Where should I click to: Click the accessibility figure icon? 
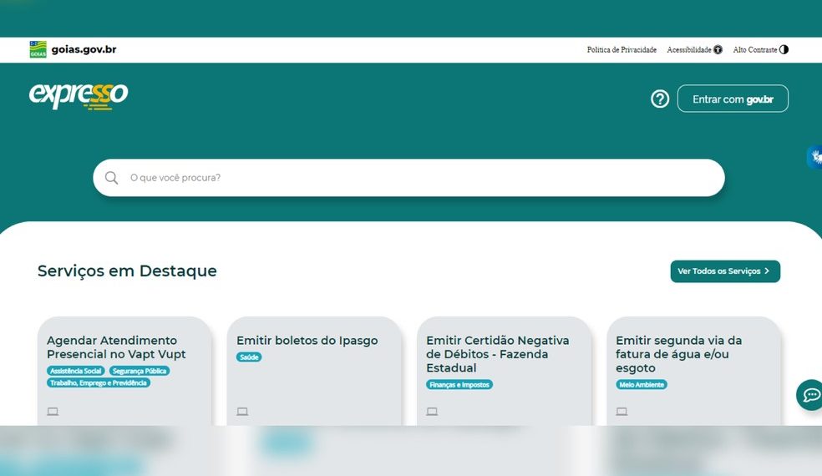[718, 50]
